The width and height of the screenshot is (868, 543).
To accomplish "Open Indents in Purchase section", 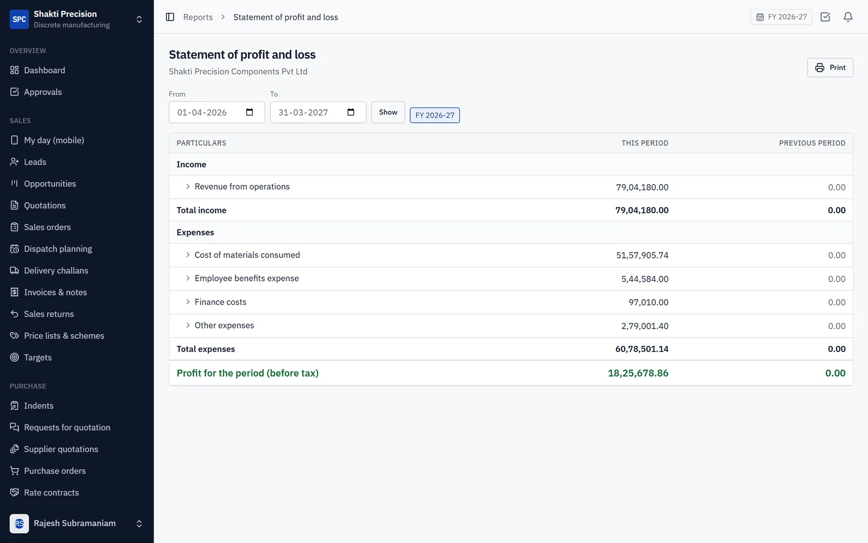I will tap(76, 406).
